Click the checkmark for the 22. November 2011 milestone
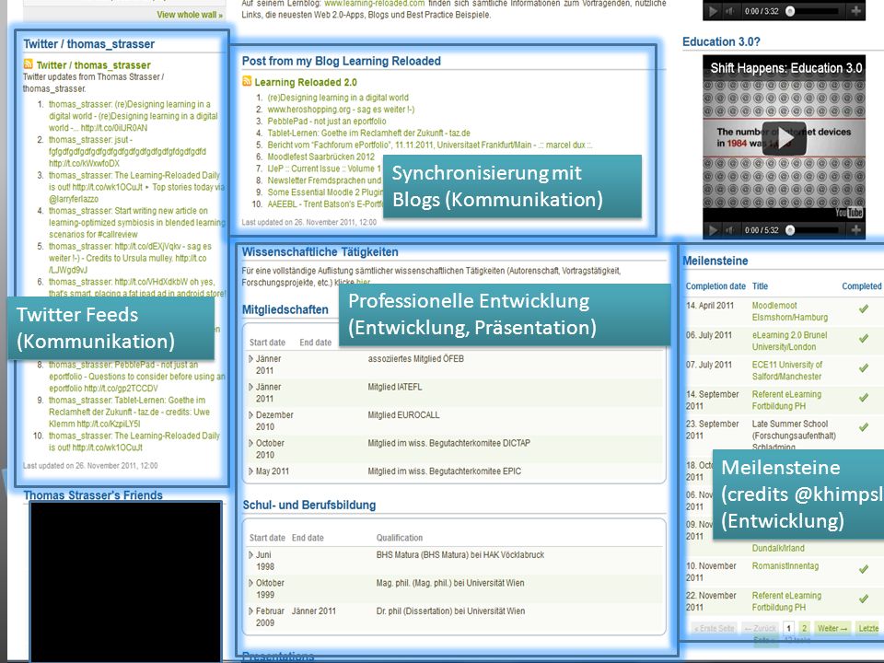Screen dimensions: 884x663 [x=863, y=599]
